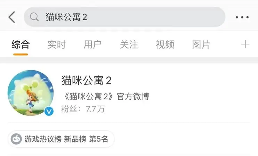This screenshot has width=258, height=156.
Task: Click the 新品榜 label
Action: coord(75,139)
